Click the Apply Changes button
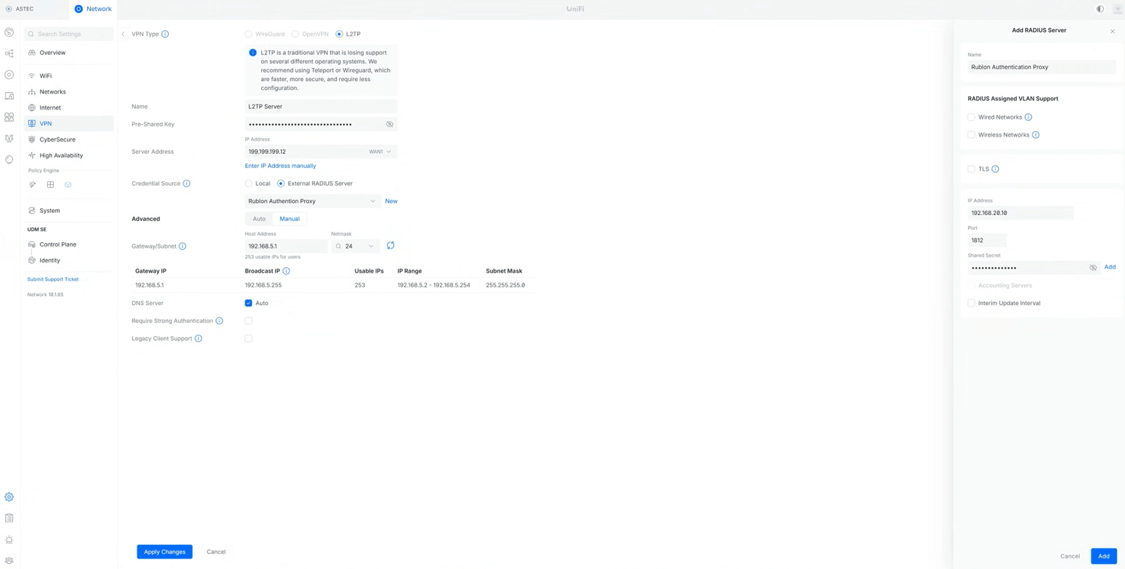The height and width of the screenshot is (569, 1125). [164, 552]
